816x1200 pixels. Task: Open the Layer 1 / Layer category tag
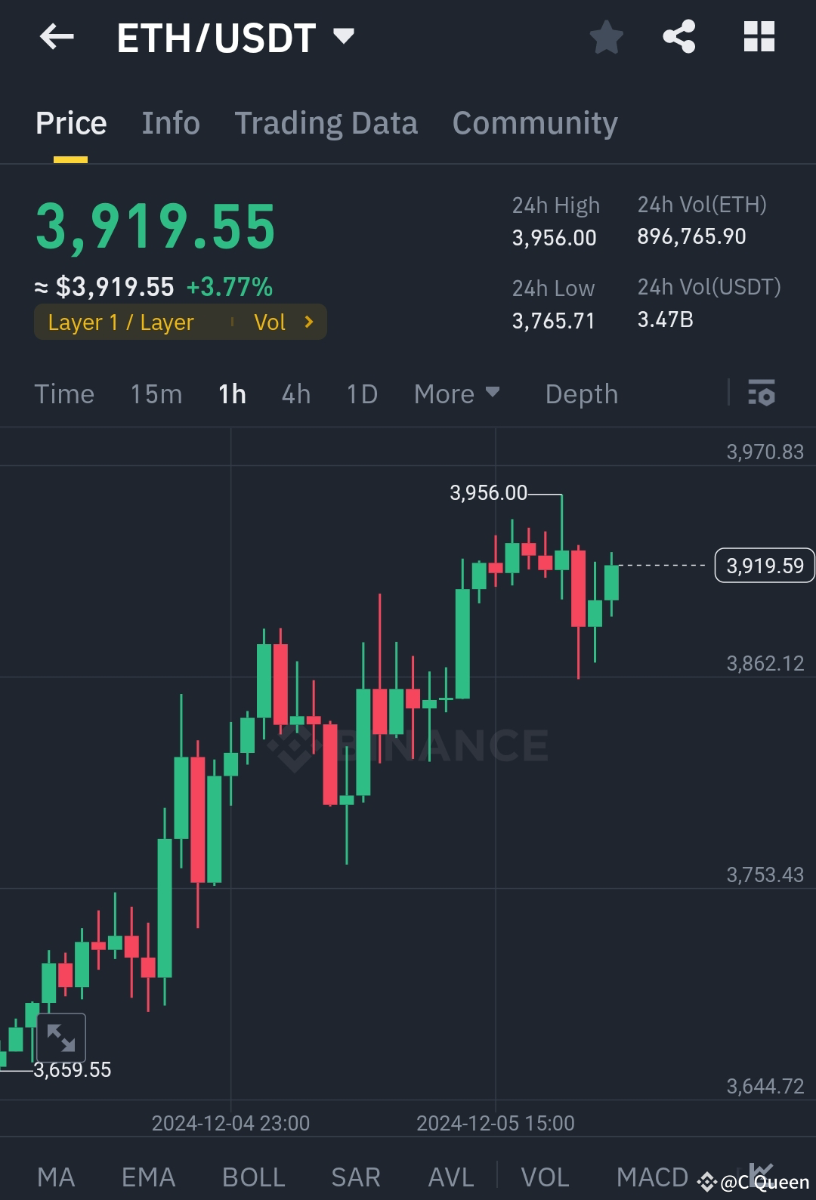pos(120,322)
